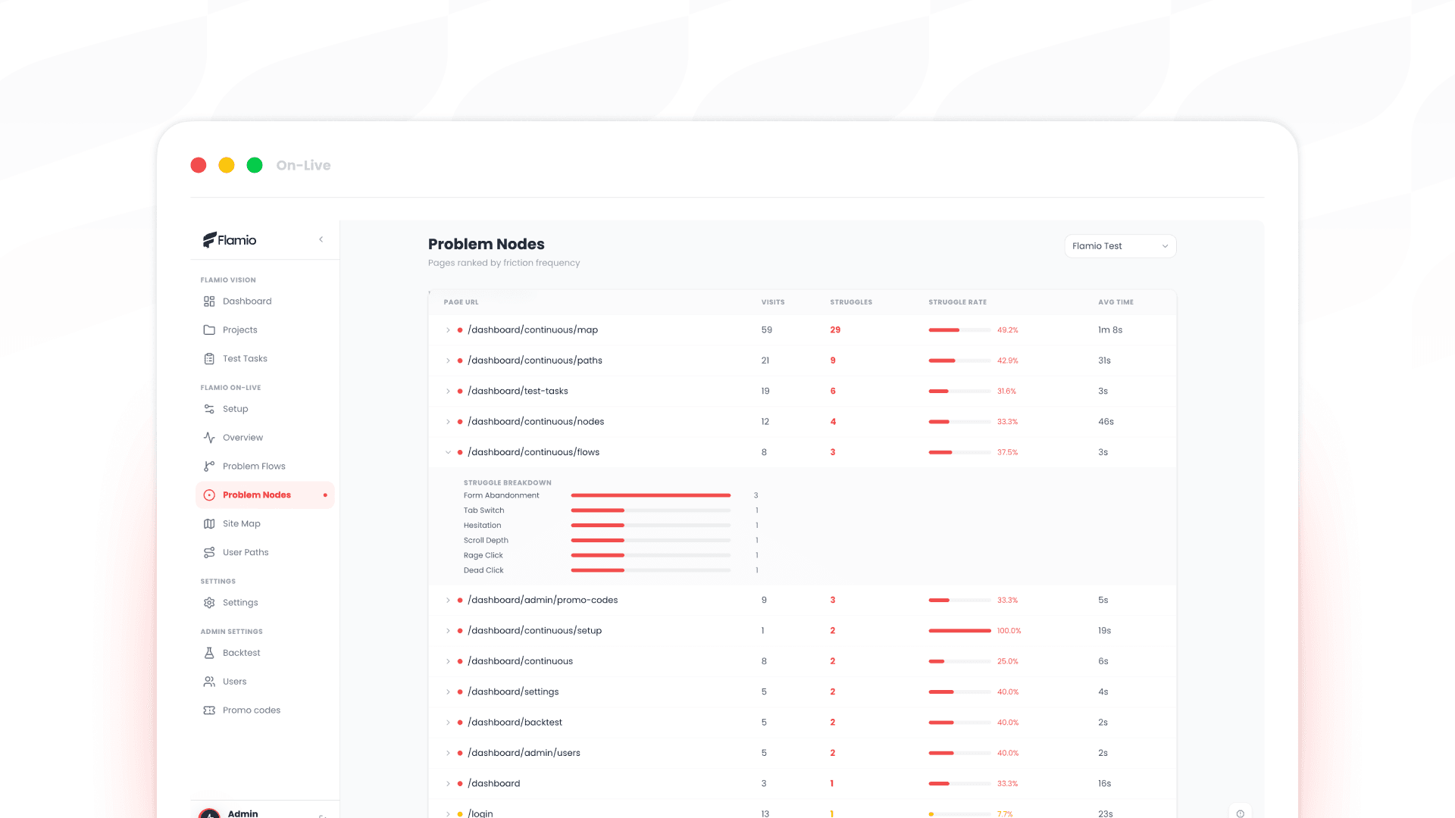Click the /login page URL text
The height and width of the screenshot is (818, 1455).
tap(480, 813)
